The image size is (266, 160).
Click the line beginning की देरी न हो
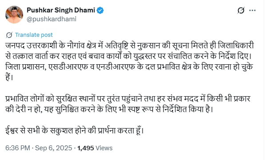[109, 109]
